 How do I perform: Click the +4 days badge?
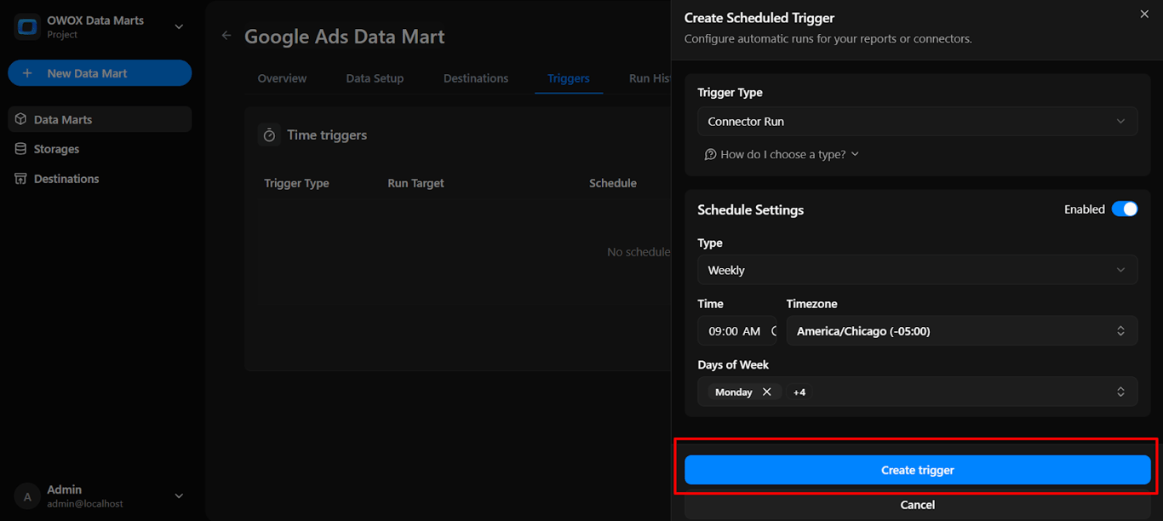[799, 392]
